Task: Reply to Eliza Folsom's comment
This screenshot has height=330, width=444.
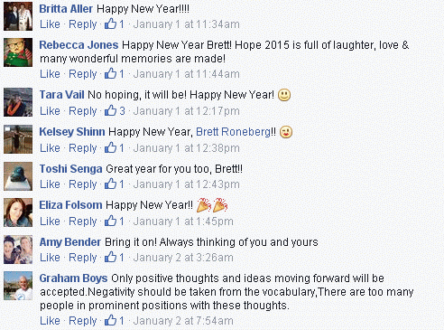Action: point(83,222)
